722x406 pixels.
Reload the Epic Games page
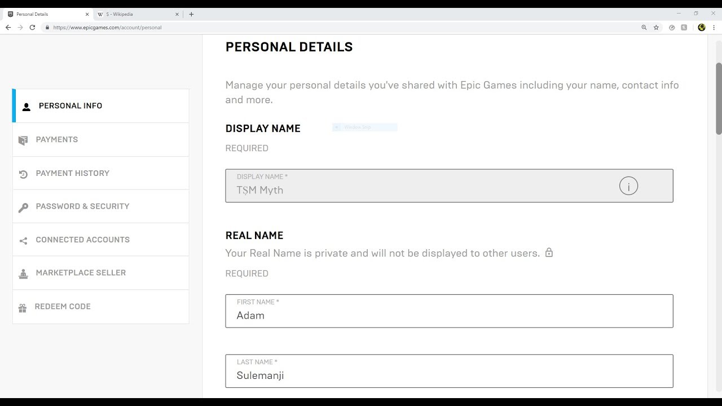(x=32, y=27)
